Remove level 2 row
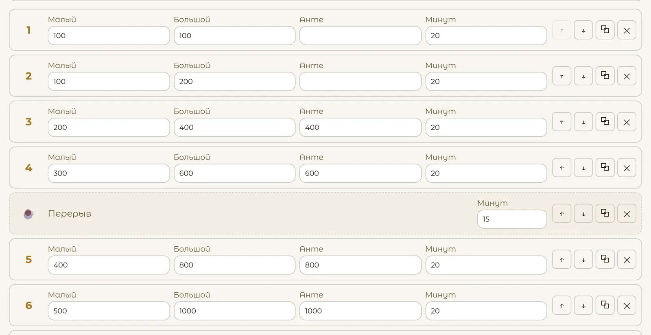 click(627, 76)
